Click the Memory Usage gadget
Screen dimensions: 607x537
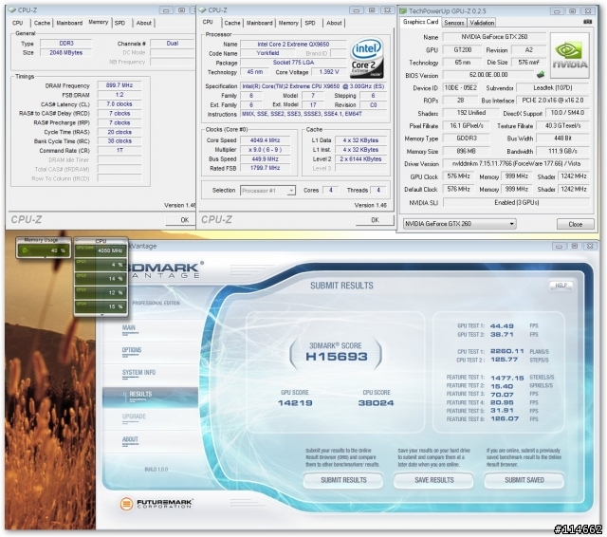coord(43,247)
